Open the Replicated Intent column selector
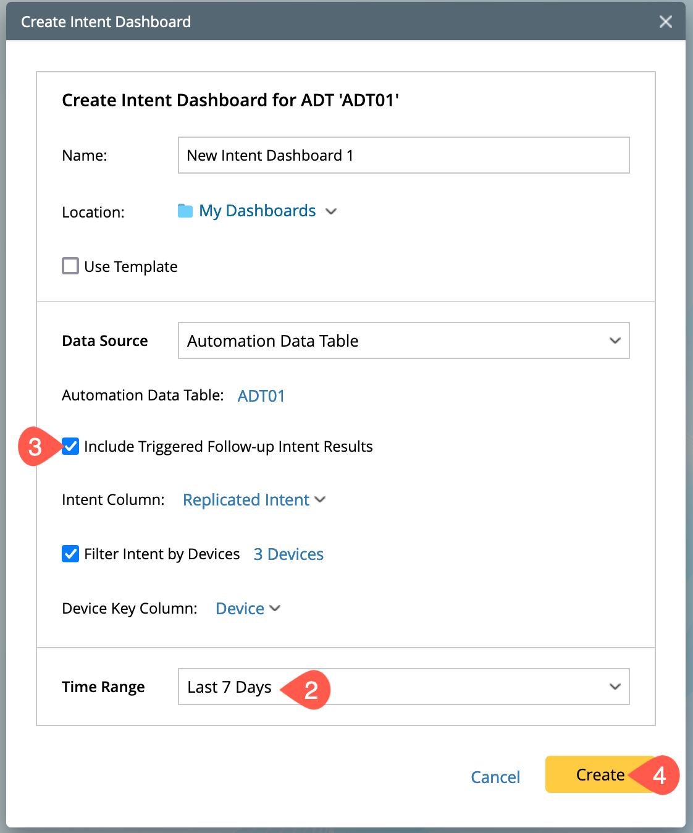Viewport: 693px width, 833px height. tap(246, 500)
